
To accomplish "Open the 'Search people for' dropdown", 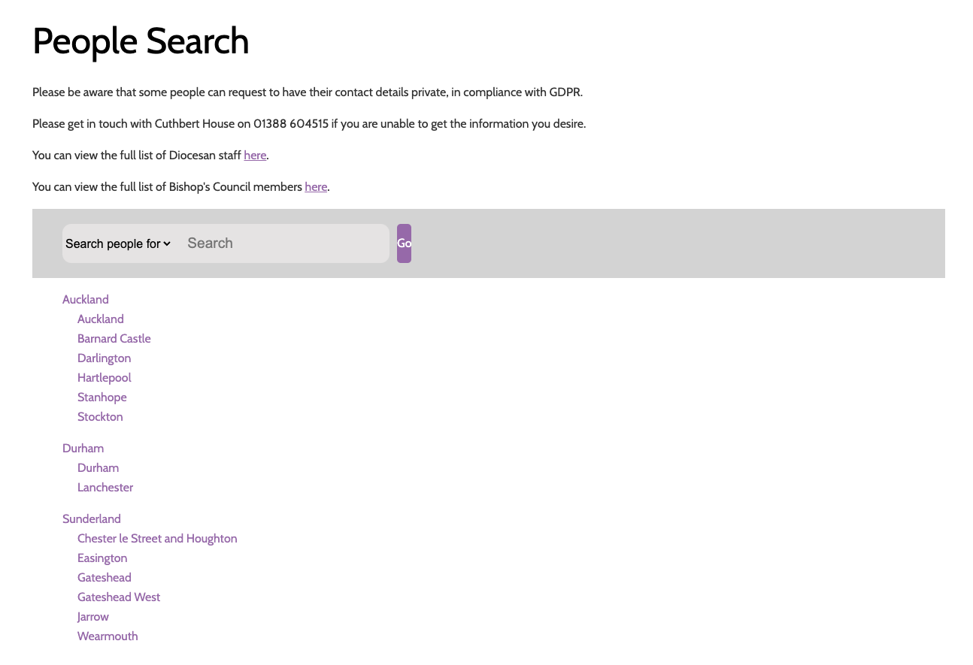I will 118,243.
